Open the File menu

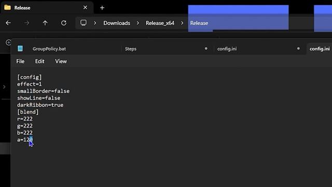click(x=20, y=61)
